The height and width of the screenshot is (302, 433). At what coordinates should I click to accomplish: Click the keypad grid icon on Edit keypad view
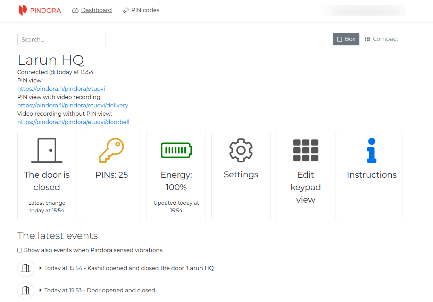[x=306, y=150]
